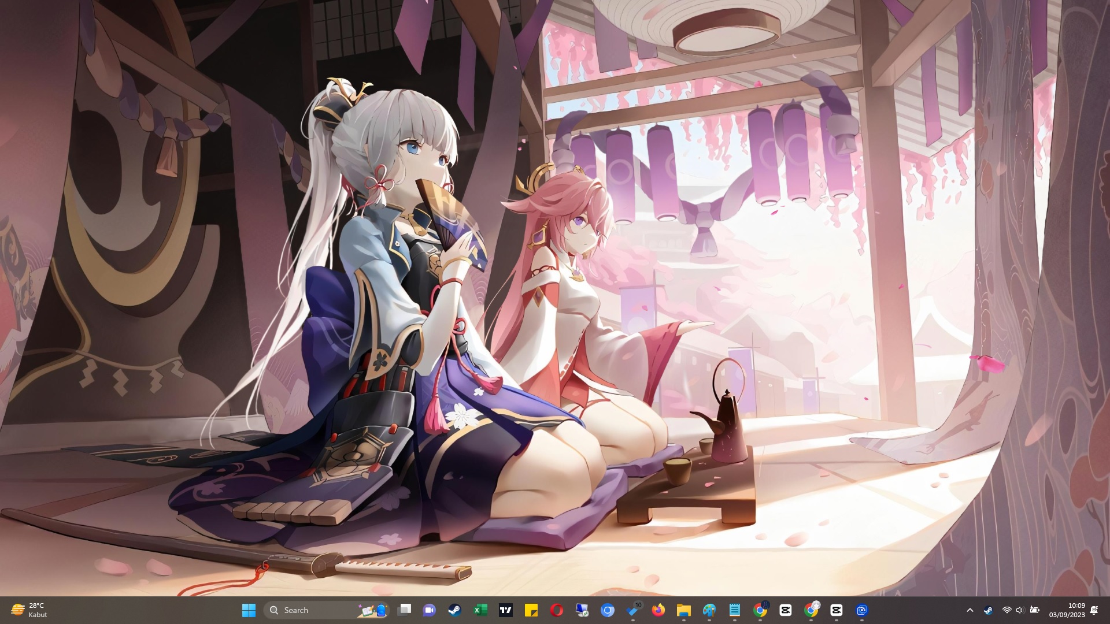Screen dimensions: 1110x624
Task: Open the Notepad taskbar icon
Action: pos(735,610)
